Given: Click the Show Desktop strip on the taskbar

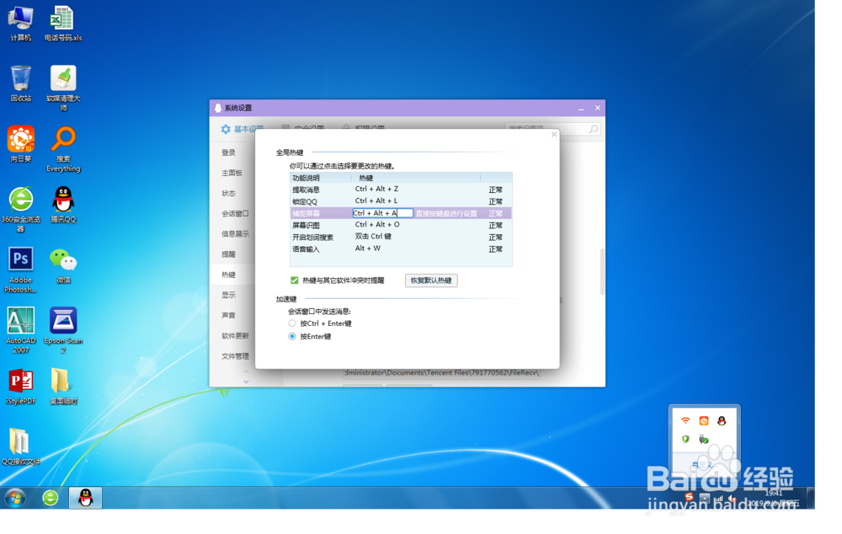Looking at the screenshot, I should pos(811,498).
